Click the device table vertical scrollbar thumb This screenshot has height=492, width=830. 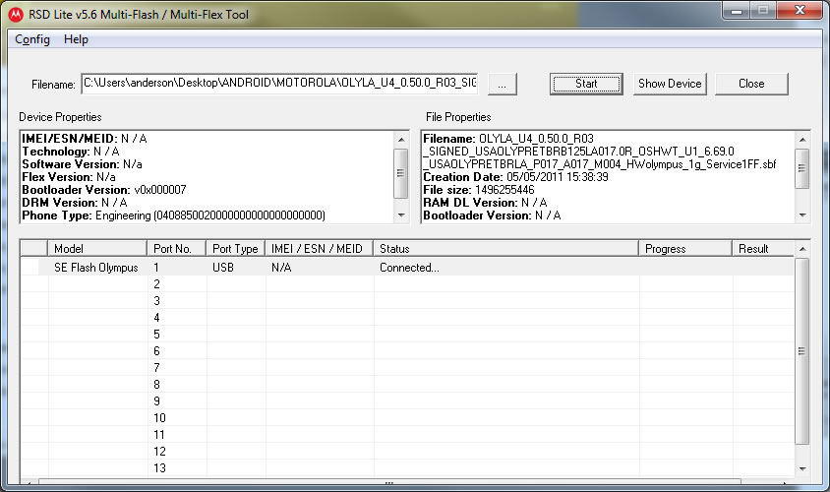(x=801, y=351)
